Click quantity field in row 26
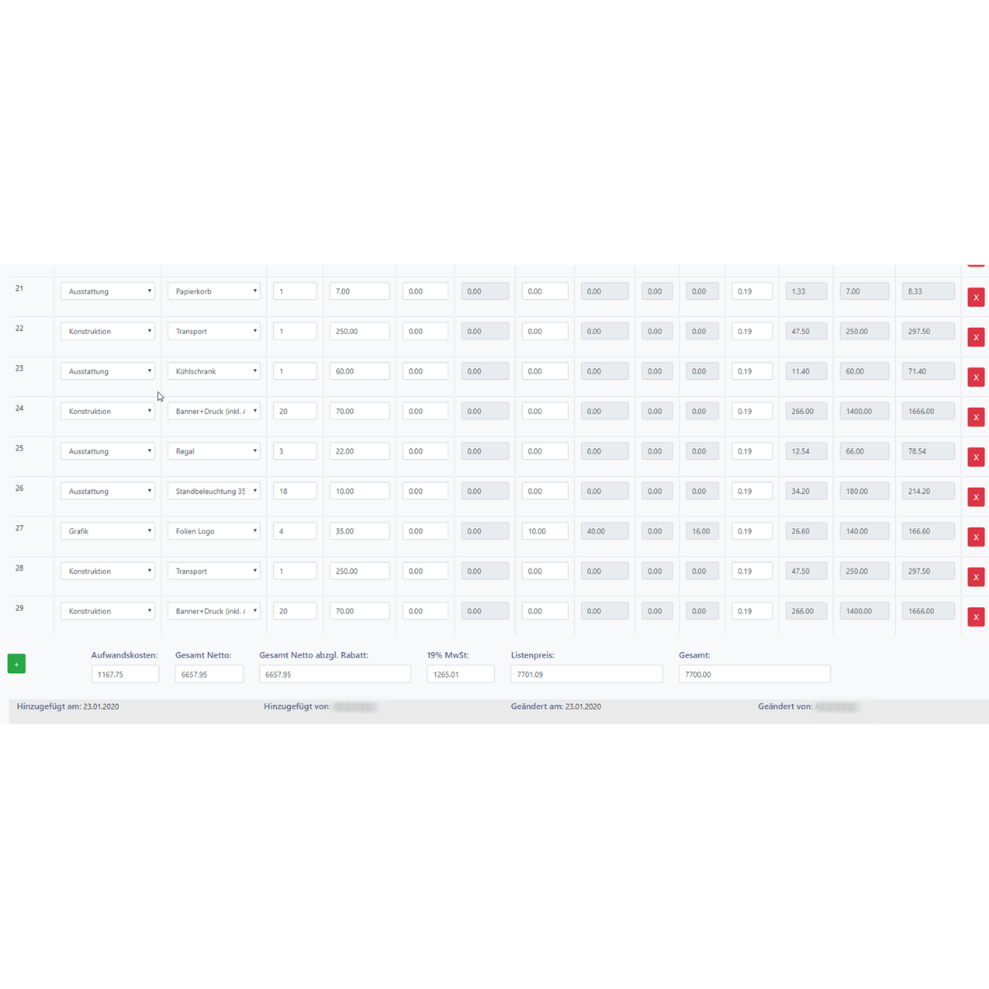 tap(294, 491)
